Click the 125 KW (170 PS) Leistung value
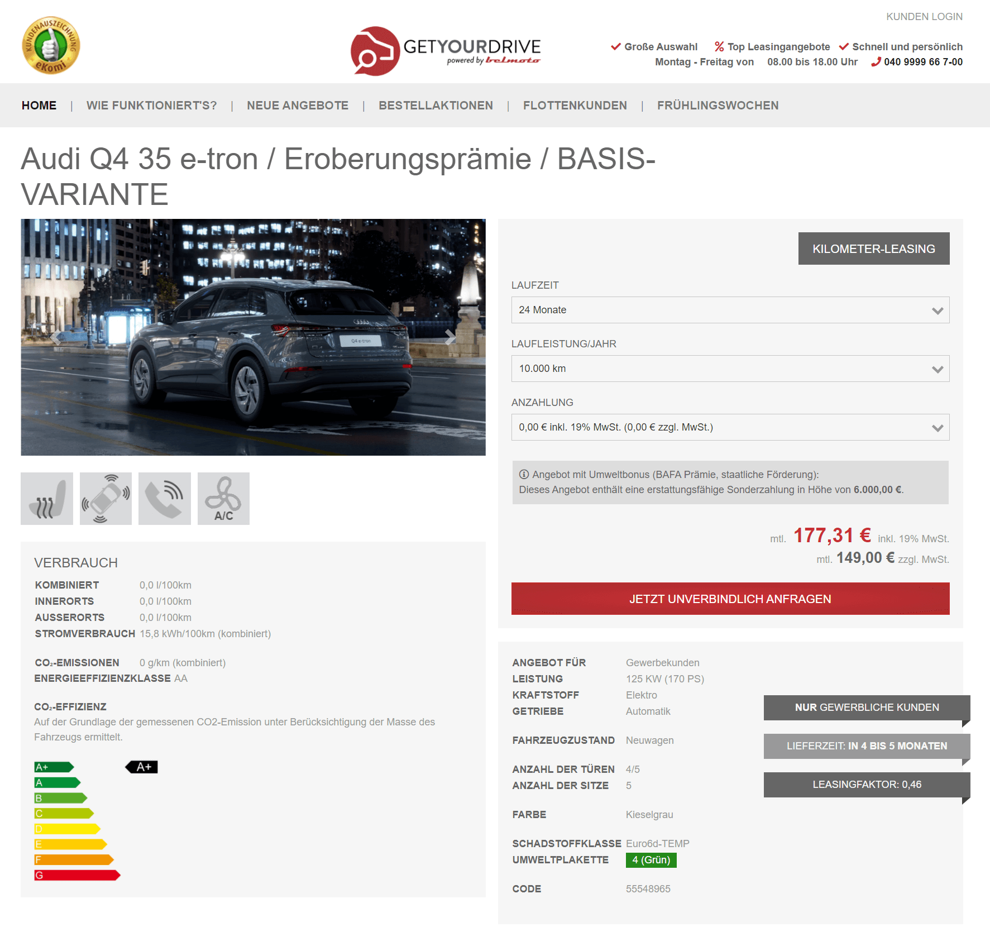This screenshot has height=932, width=990. coord(664,679)
